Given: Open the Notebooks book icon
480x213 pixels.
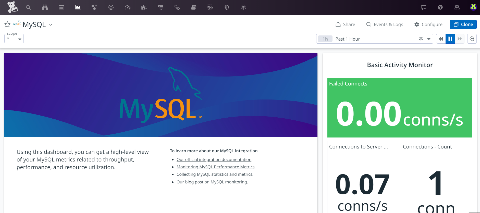Looking at the screenshot, I should tap(194, 7).
